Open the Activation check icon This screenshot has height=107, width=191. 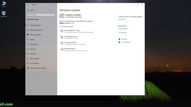pos(28,54)
